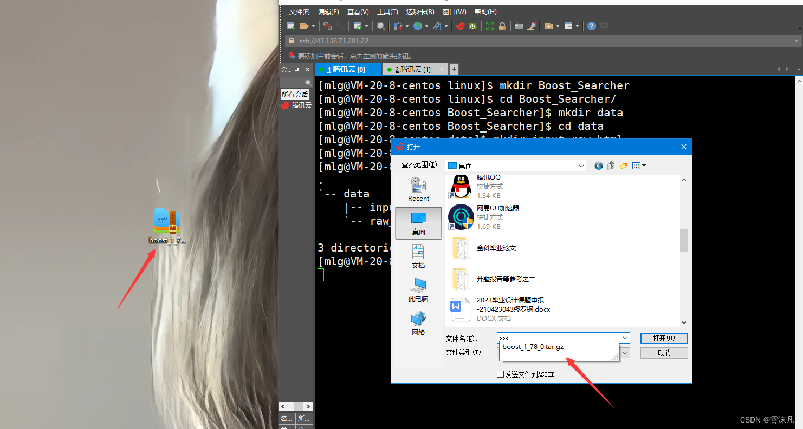Click the globe encoding icon
The height and width of the screenshot is (429, 803).
[x=417, y=26]
